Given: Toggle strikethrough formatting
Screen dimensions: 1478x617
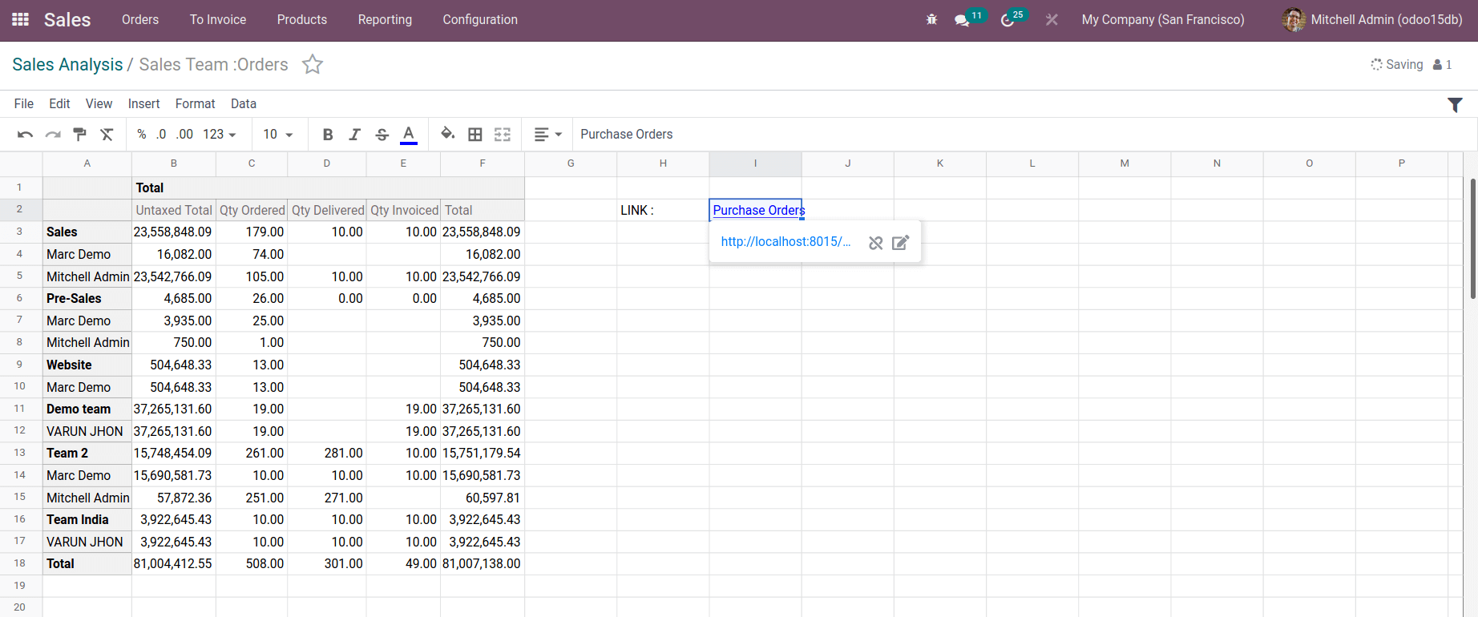Looking at the screenshot, I should [x=382, y=135].
